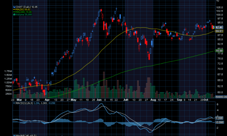Click the 17 date label in August

tap(165, 100)
